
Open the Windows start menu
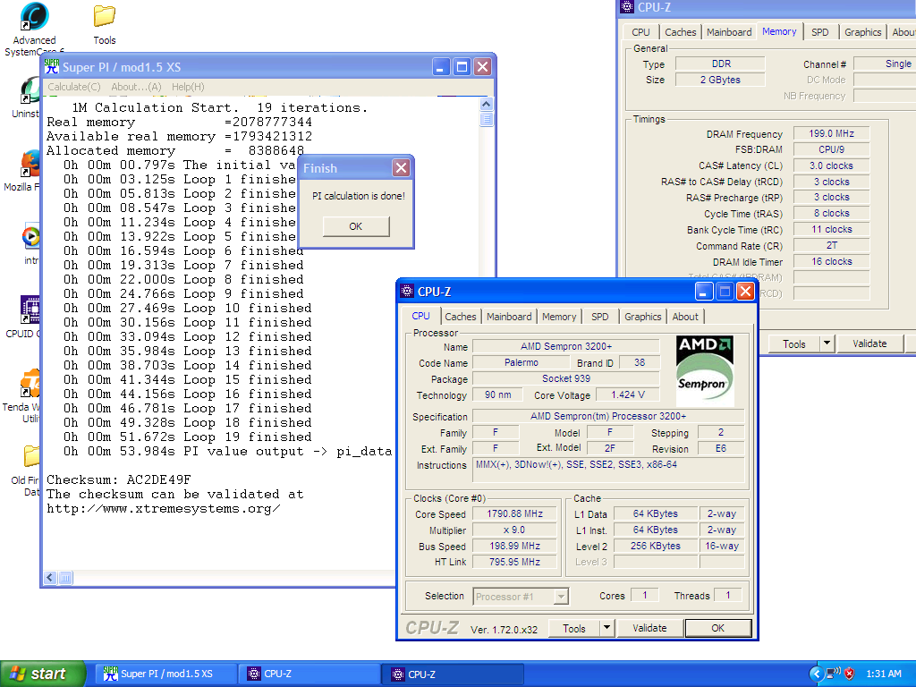[x=42, y=674]
